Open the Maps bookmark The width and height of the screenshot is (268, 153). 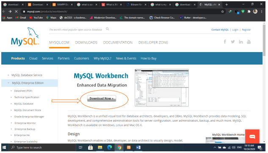tap(52, 18)
